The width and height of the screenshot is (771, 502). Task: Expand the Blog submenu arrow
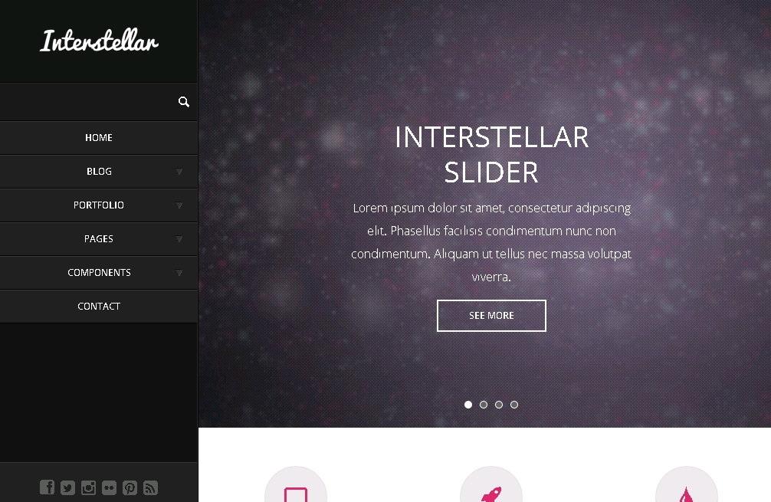tap(179, 172)
